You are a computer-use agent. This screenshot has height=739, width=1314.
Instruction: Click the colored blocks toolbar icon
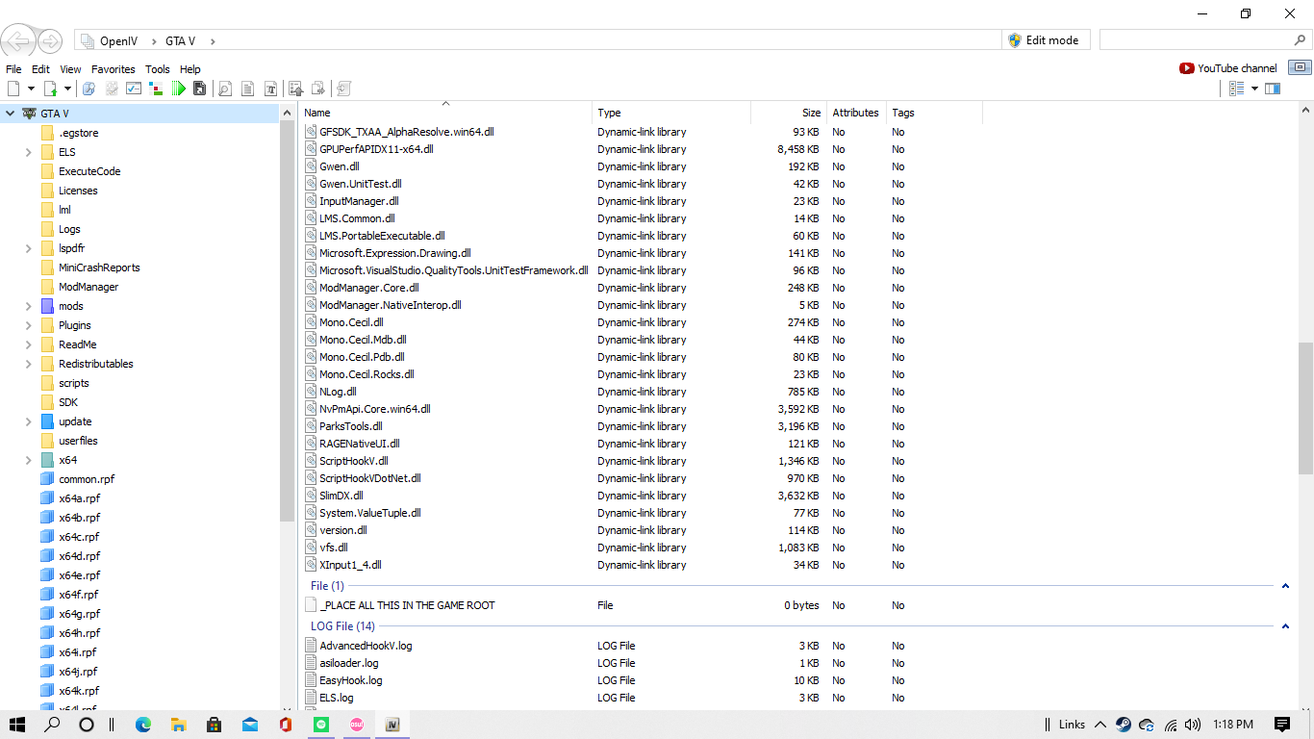pyautogui.click(x=156, y=89)
